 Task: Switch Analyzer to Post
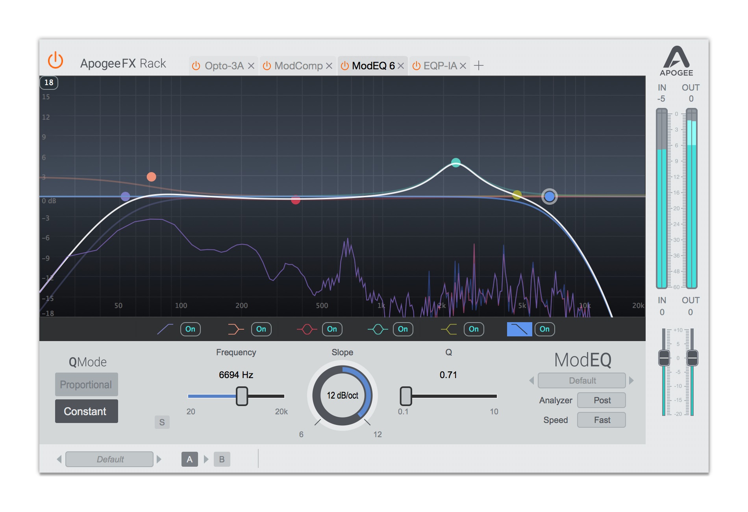point(601,400)
